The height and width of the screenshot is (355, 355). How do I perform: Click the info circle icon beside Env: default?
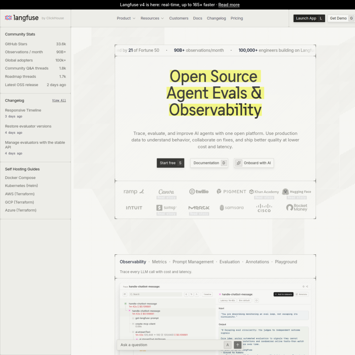pyautogui.click(x=256, y=301)
